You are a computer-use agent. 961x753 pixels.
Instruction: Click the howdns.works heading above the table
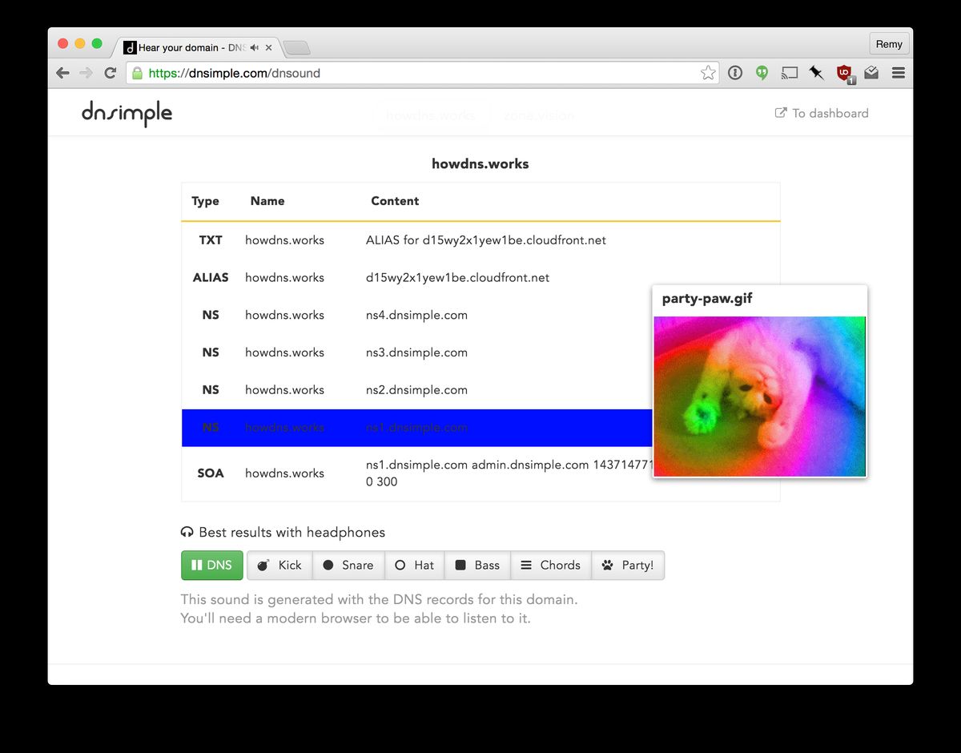480,163
